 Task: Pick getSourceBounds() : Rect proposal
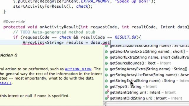(140, 63)
